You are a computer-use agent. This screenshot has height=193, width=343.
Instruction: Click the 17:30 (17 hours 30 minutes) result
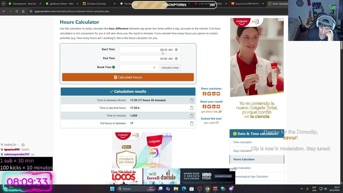[148, 100]
